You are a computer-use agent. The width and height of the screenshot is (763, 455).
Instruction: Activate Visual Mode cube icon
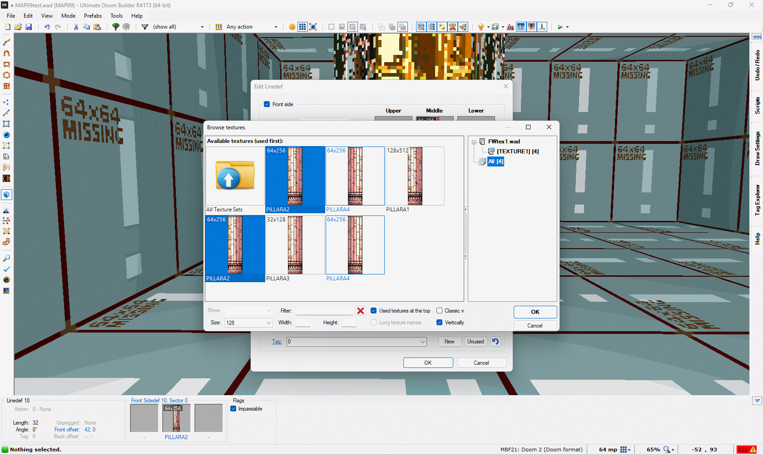point(6,195)
